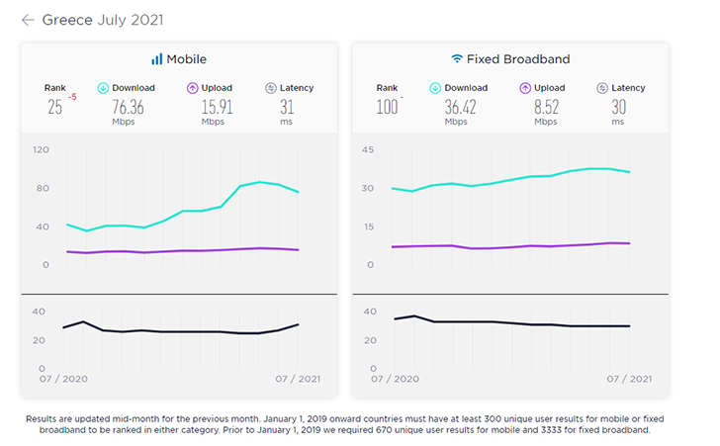Click the Mobile download speed 76.36 Mbps
Image resolution: width=720 pixels, height=446 pixels.
[x=128, y=107]
